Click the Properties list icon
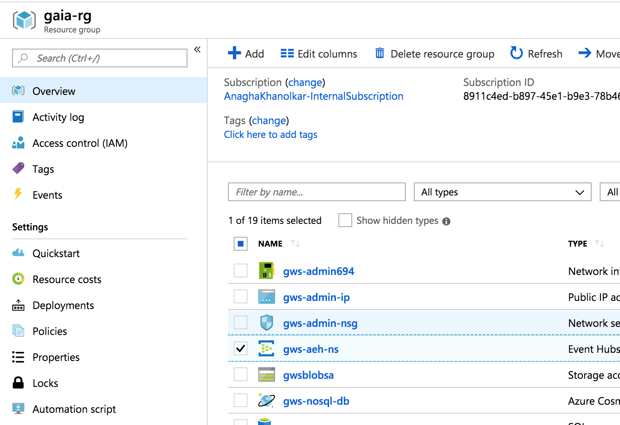Viewport: 620px width, 425px height. pos(18,357)
